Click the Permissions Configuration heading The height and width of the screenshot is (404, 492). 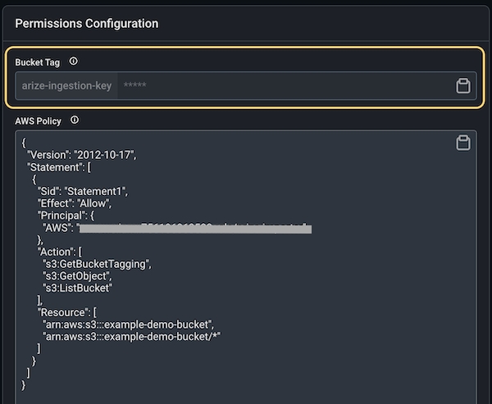tap(86, 23)
